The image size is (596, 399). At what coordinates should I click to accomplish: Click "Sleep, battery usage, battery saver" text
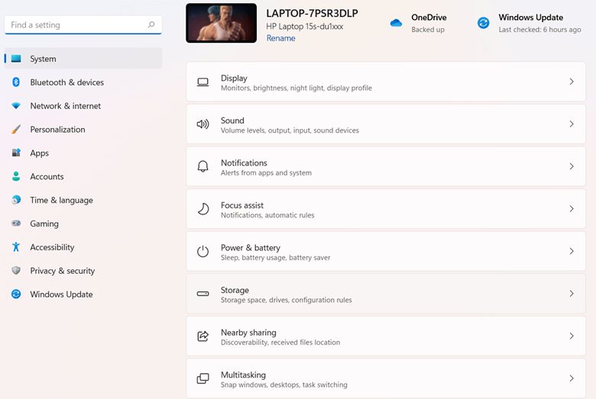click(275, 257)
